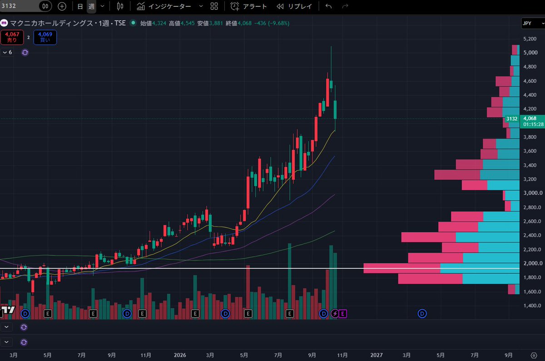Create an alert with アラート

pyautogui.click(x=248, y=6)
